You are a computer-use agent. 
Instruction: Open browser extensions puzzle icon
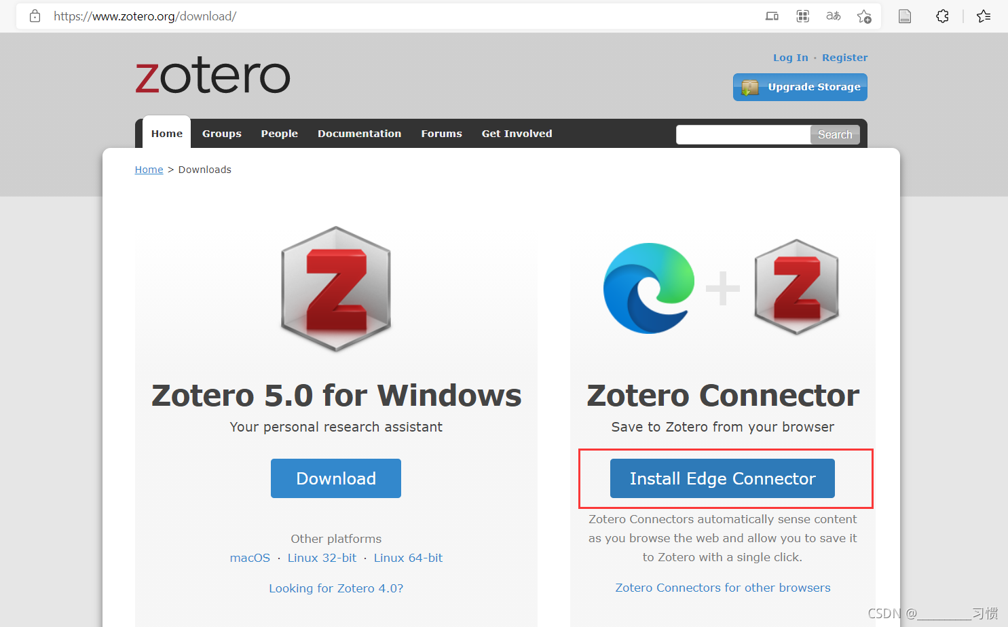(x=942, y=16)
